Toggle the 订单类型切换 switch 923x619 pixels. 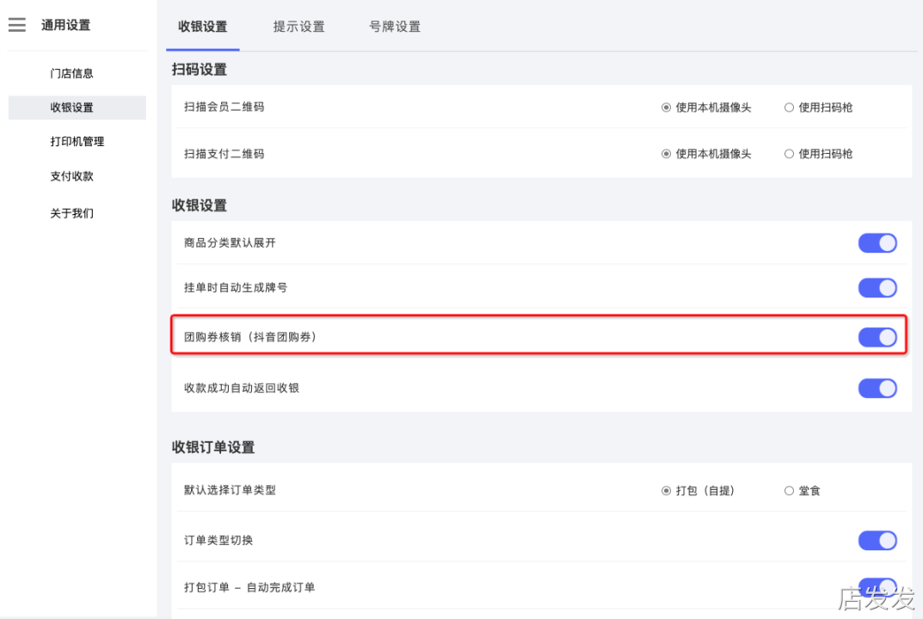pyautogui.click(x=877, y=541)
